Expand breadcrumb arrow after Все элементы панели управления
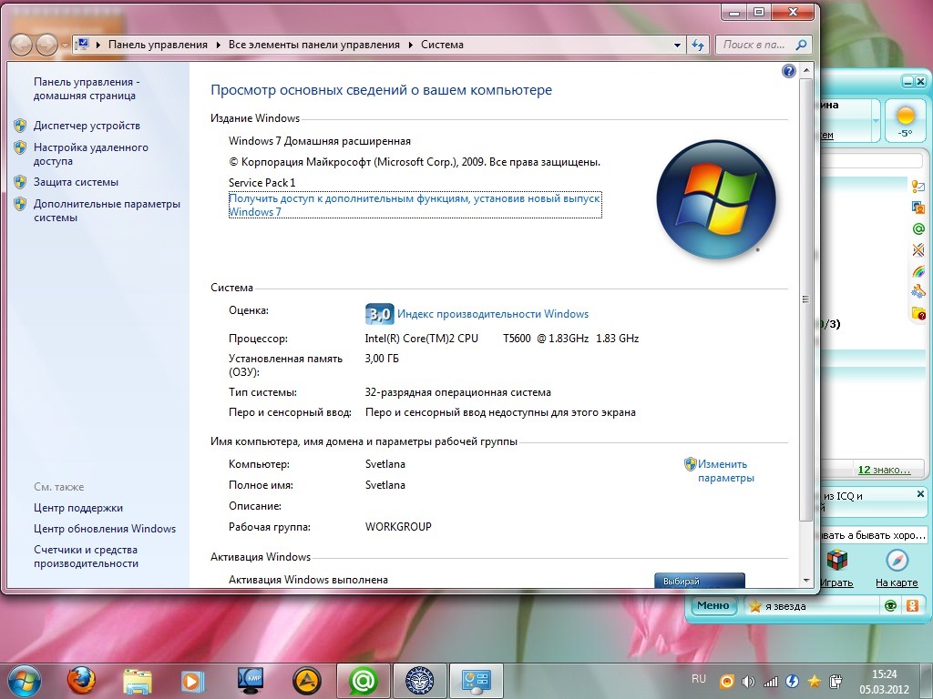This screenshot has width=933, height=699. pos(411,46)
